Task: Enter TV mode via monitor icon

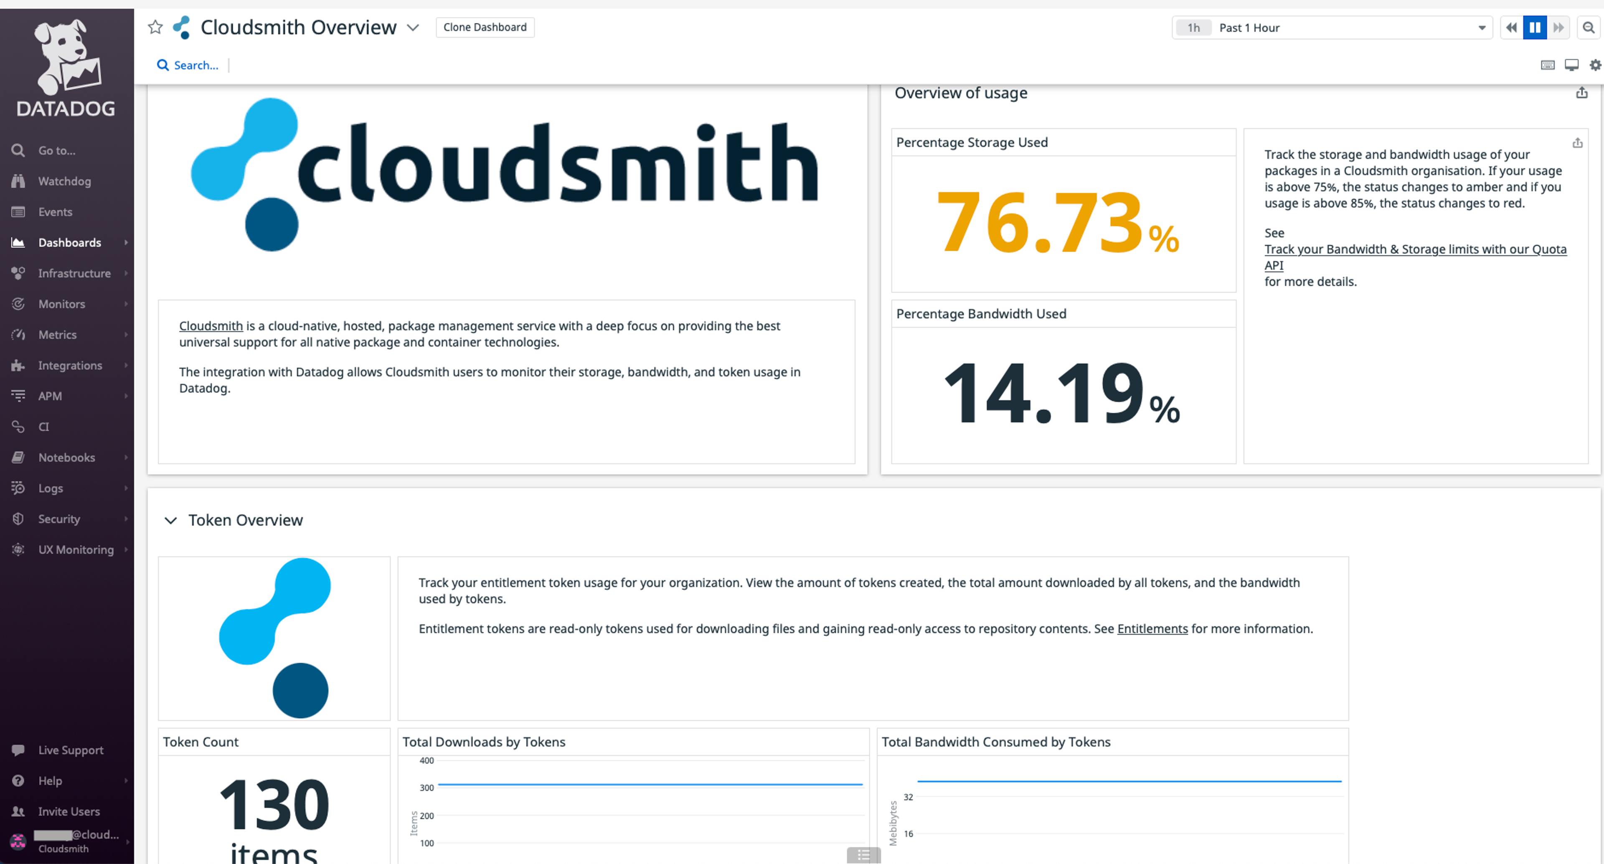Action: point(1571,65)
